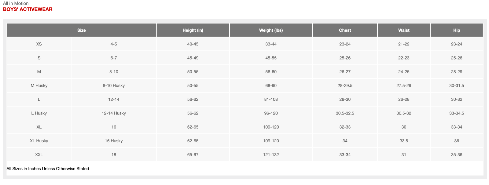This screenshot has height=185, width=489.
Task: Select the XS size cell
Action: [39, 44]
